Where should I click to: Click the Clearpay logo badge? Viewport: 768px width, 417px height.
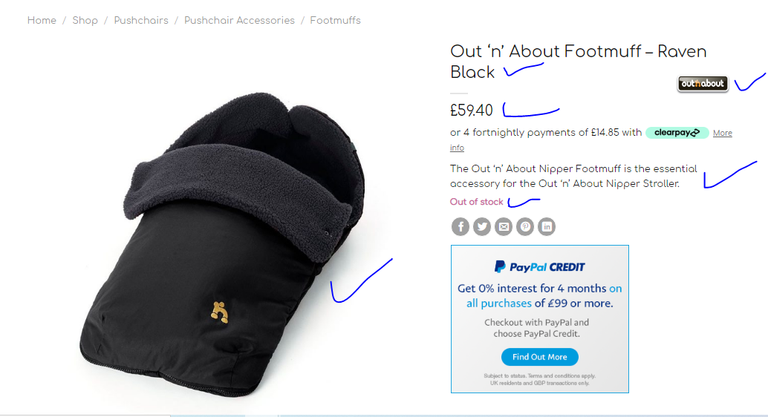click(677, 133)
